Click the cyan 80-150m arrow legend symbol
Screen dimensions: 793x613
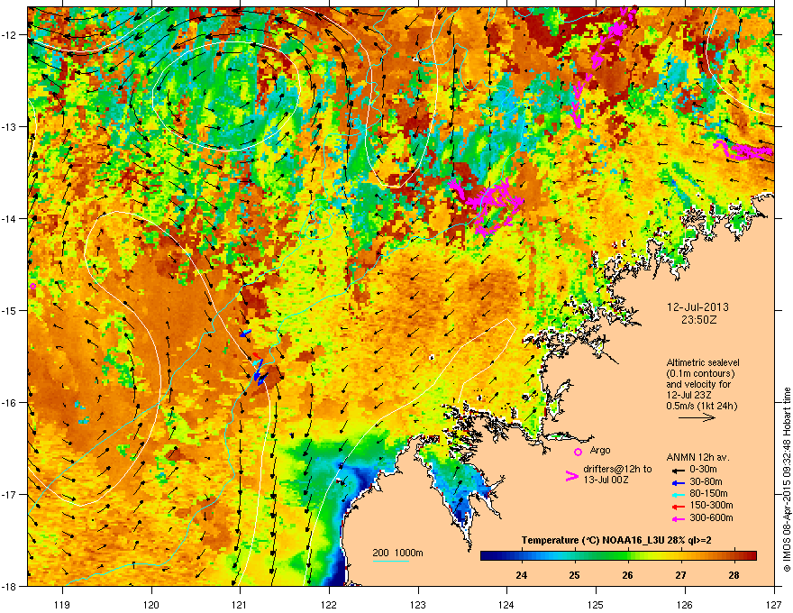point(677,494)
